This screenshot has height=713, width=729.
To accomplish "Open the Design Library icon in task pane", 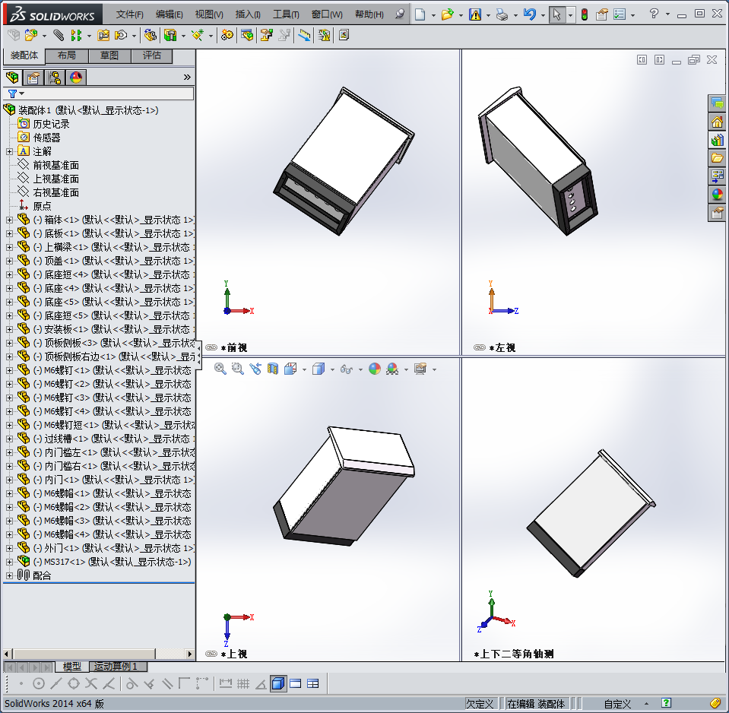I will 717,140.
